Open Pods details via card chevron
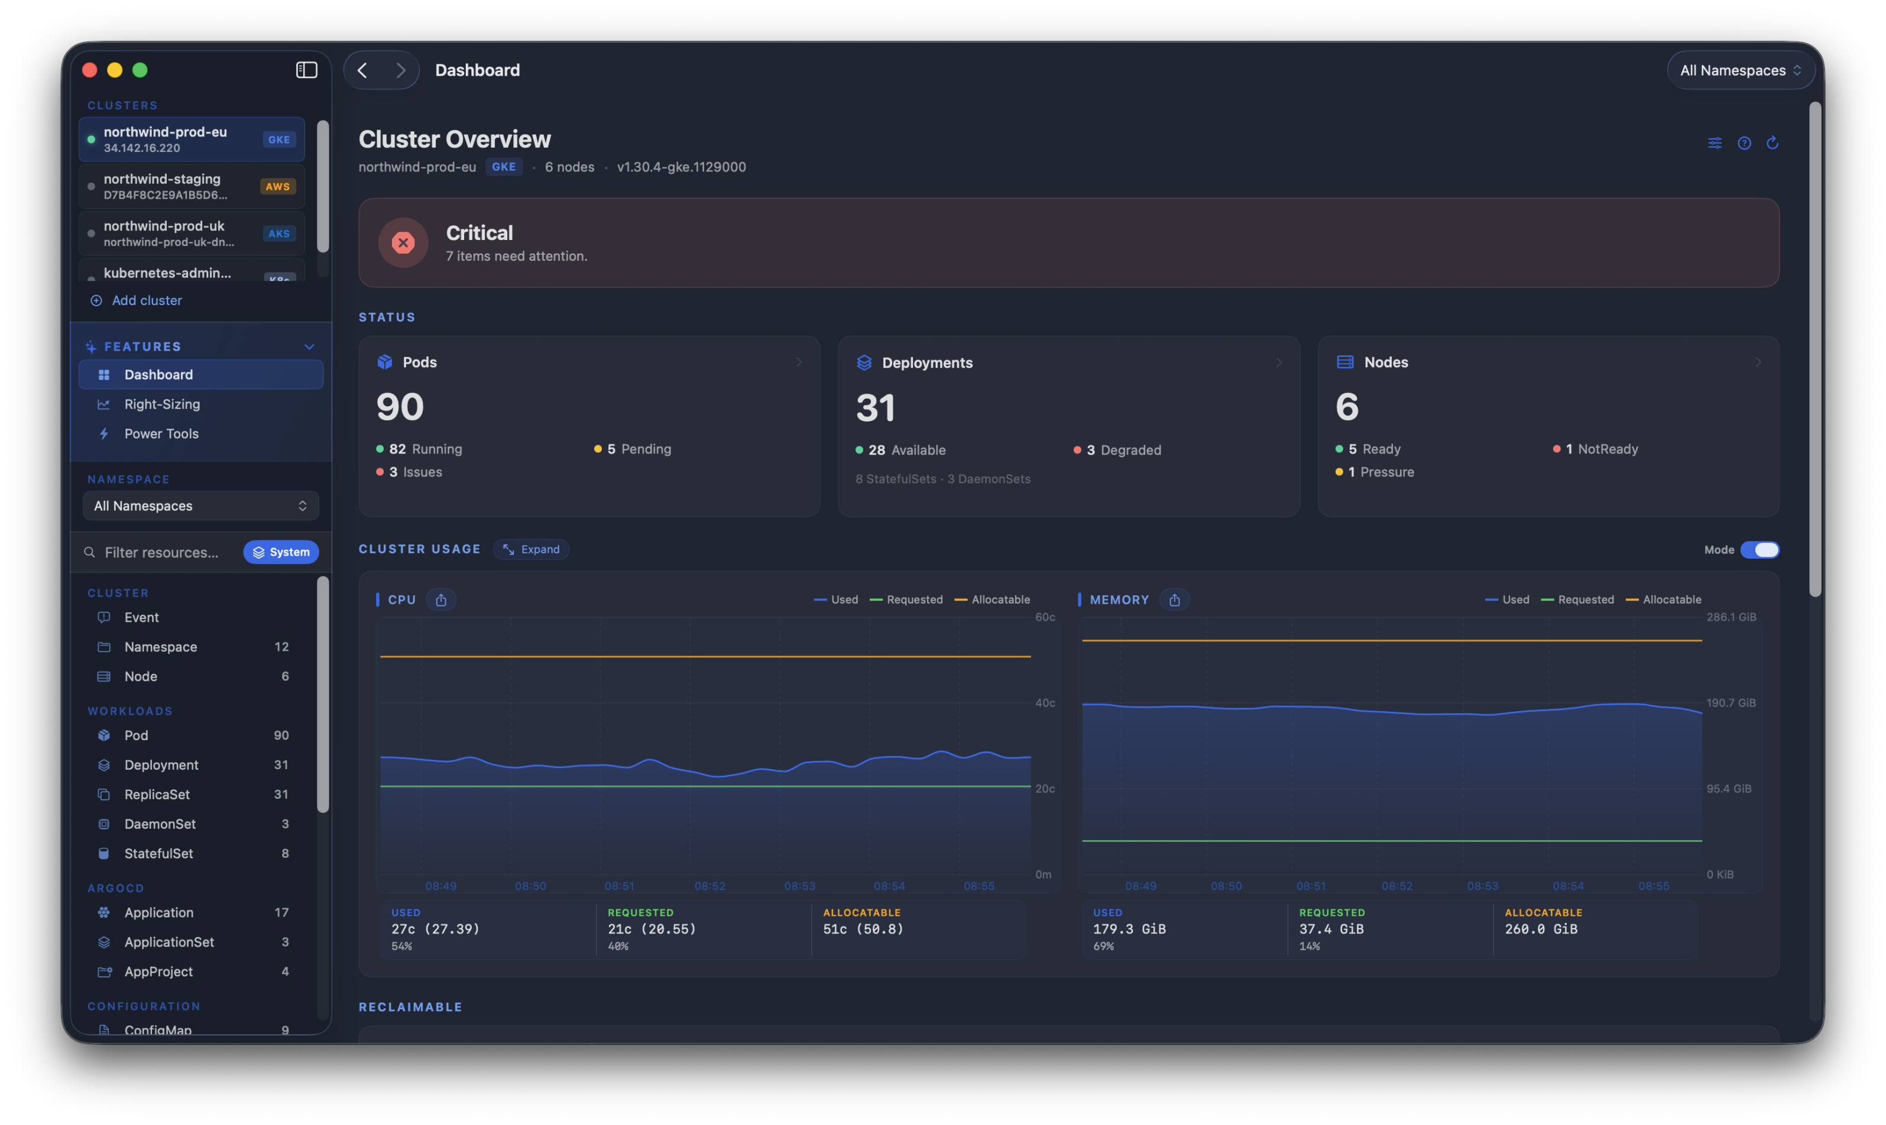 click(x=799, y=362)
